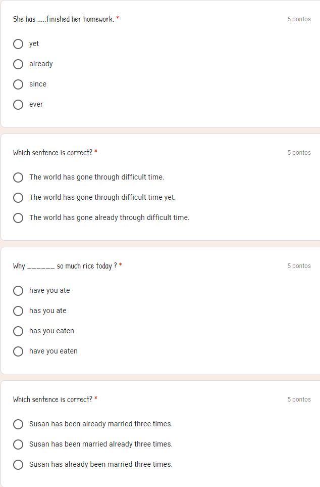Choose the sentence ending with 'difficult time yet.'
The height and width of the screenshot is (487, 320).
(x=18, y=198)
